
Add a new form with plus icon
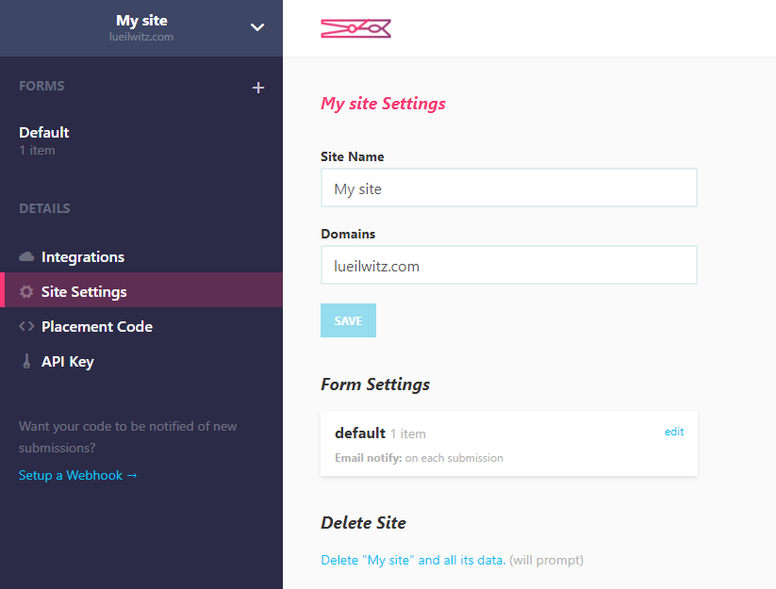coord(257,88)
